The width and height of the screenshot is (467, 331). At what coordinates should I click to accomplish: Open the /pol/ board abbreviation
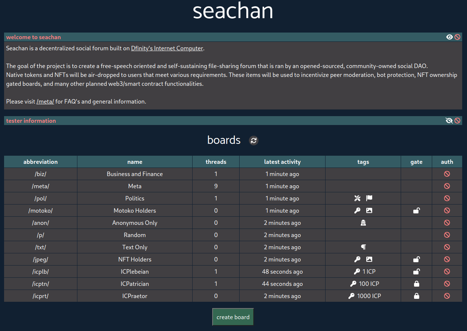[41, 198]
